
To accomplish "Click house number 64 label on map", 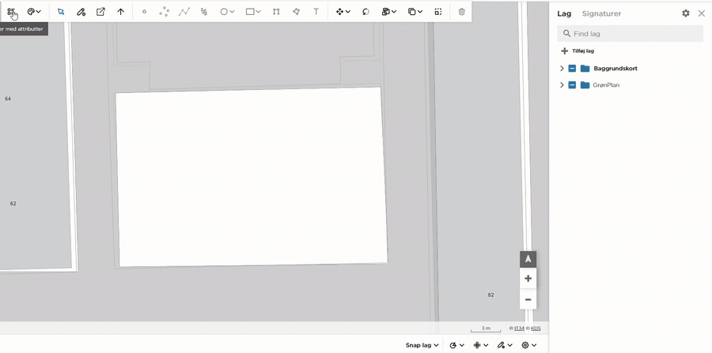I will 8,99.
